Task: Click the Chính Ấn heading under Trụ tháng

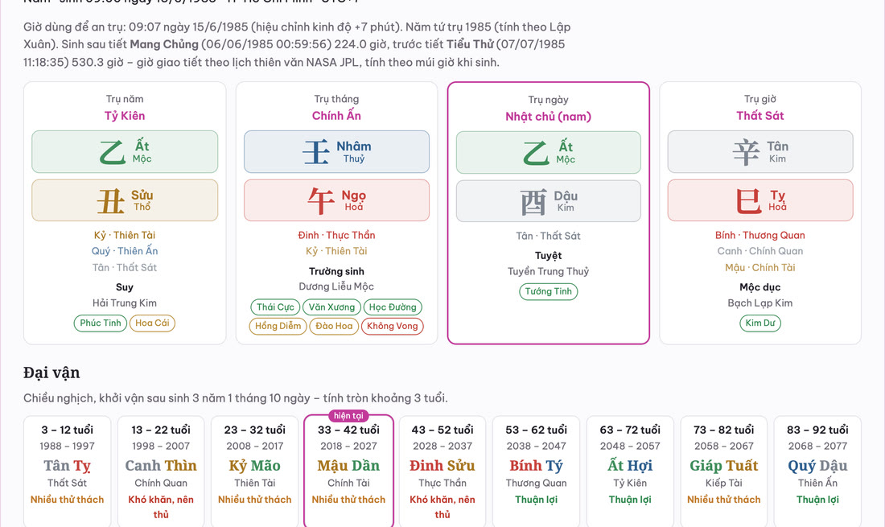Action: tap(336, 116)
